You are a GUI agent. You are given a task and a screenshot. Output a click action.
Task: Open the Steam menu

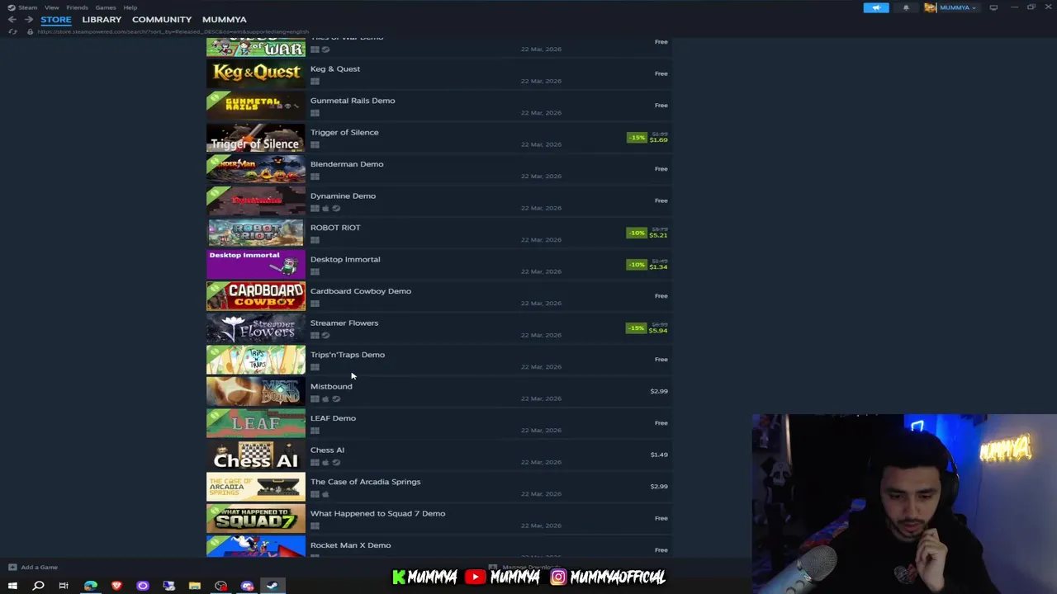pos(27,7)
